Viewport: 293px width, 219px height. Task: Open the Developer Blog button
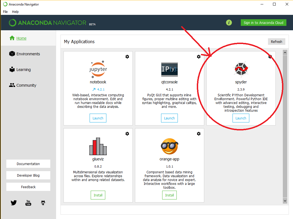click(28, 175)
